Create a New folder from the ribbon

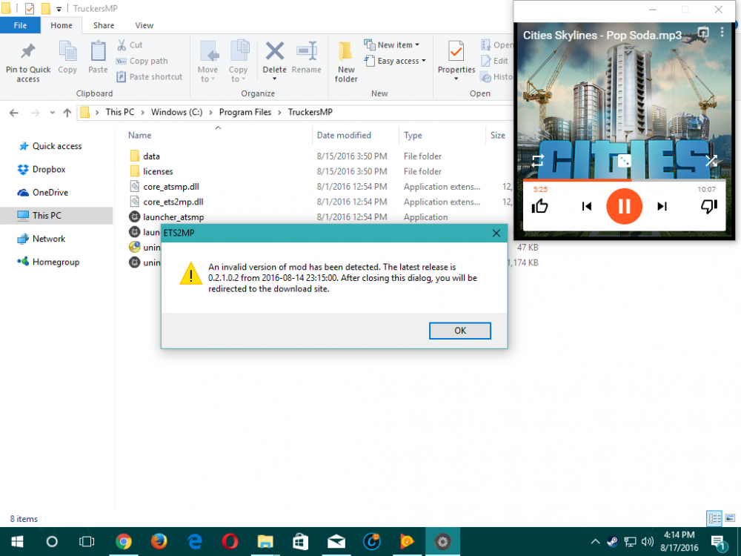pos(345,59)
